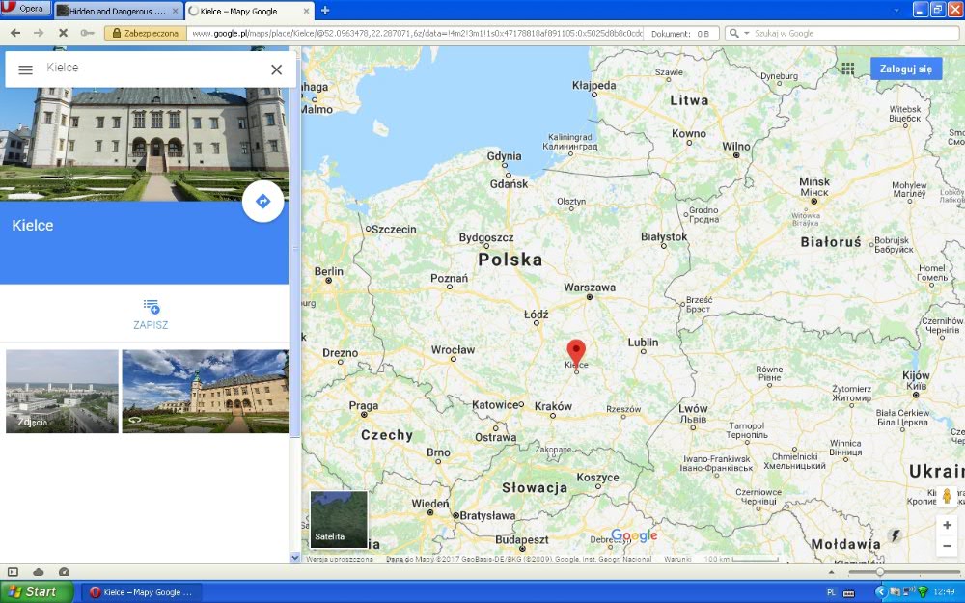The height and width of the screenshot is (603, 965).
Task: Open the Zdjęcia photos thumbnail
Action: [x=62, y=392]
